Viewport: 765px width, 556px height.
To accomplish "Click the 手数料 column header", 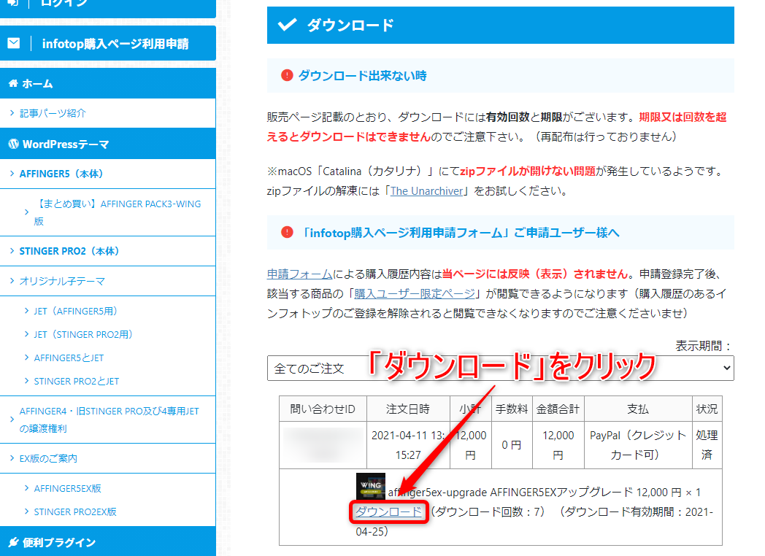I will [x=512, y=409].
